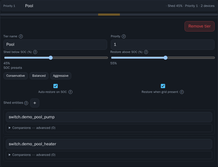Show info for Shed below SOC
The height and width of the screenshot is (167, 218).
(35, 52)
